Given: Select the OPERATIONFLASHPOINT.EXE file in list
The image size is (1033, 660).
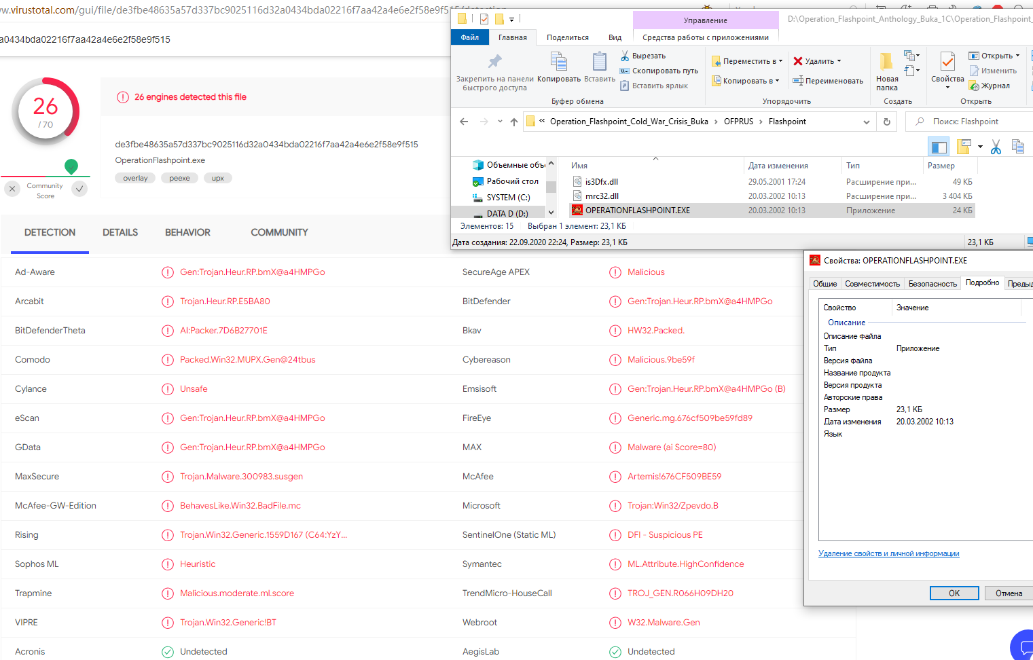Looking at the screenshot, I should coord(637,210).
